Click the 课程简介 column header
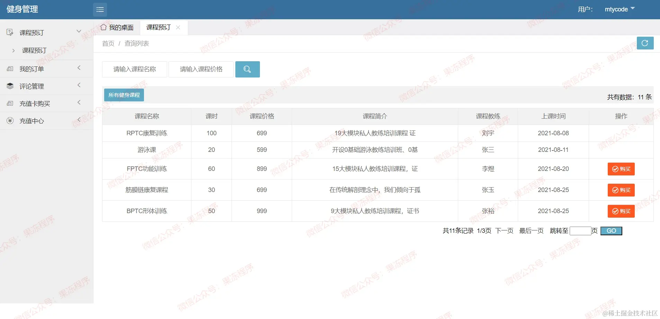The width and height of the screenshot is (660, 319). pos(375,116)
